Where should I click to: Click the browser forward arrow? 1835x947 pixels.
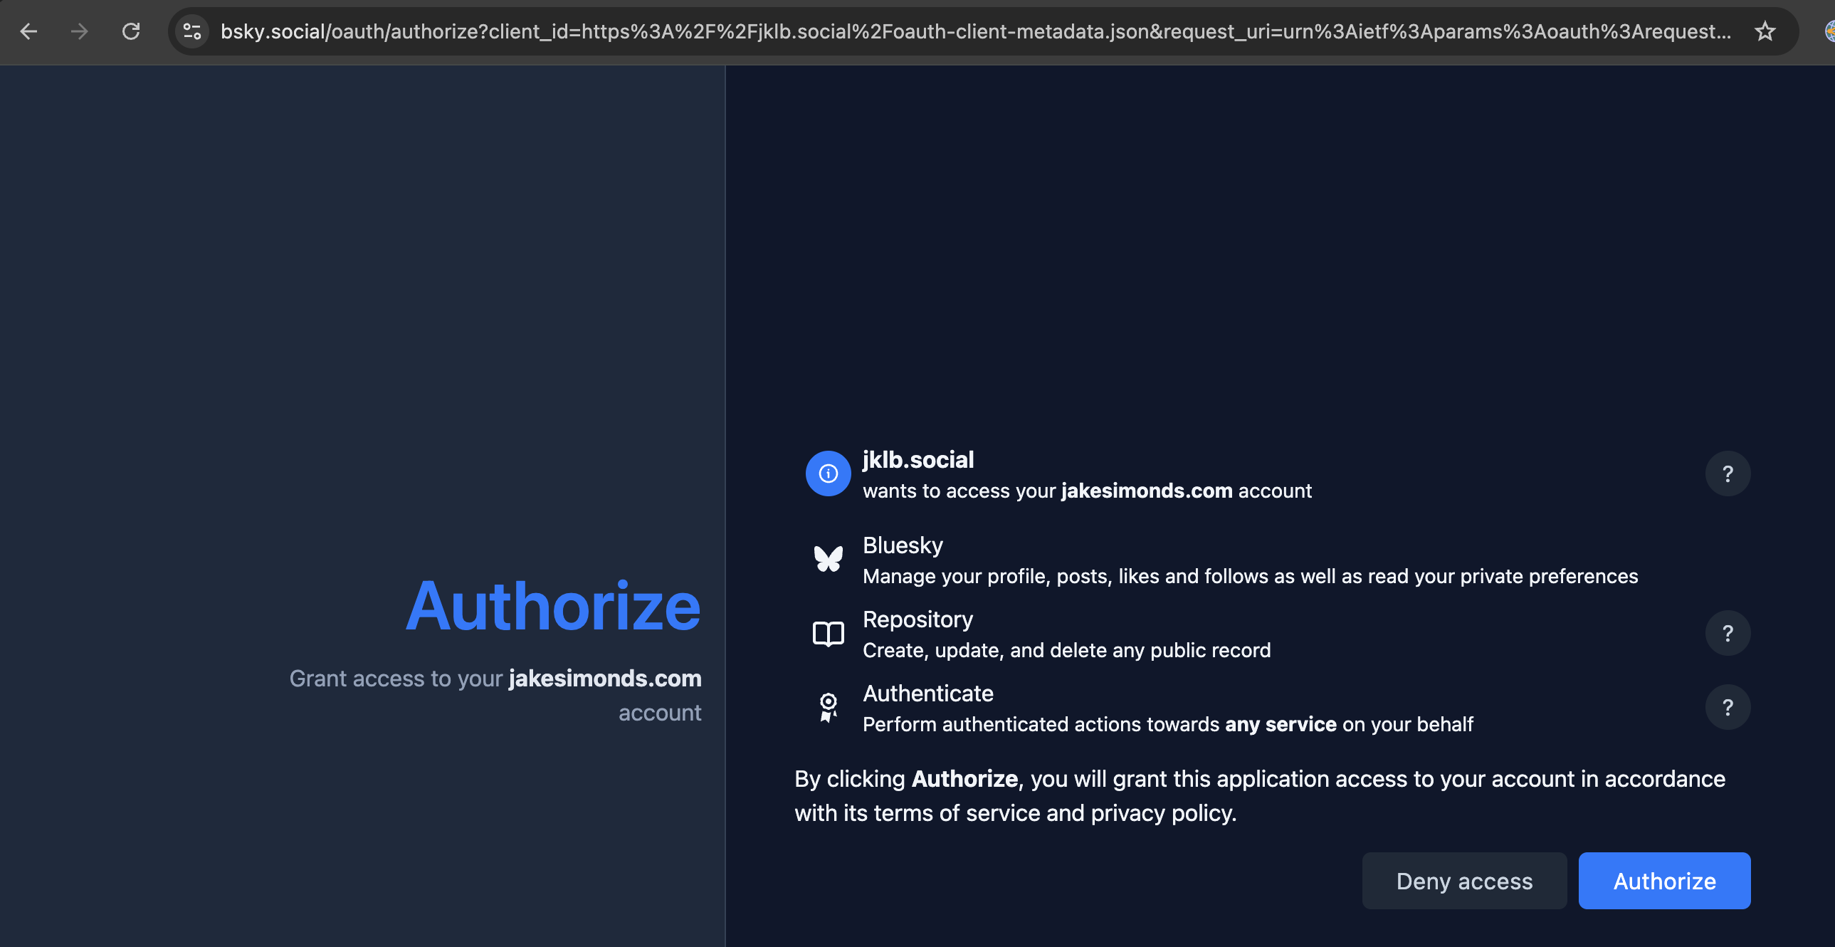pos(80,31)
